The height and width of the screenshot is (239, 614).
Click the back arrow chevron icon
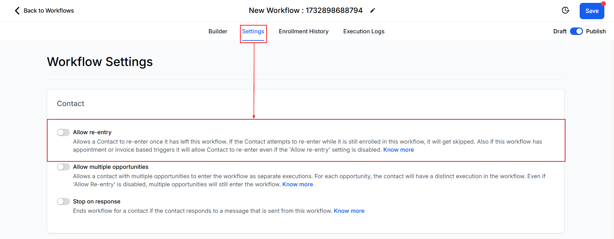tap(17, 11)
